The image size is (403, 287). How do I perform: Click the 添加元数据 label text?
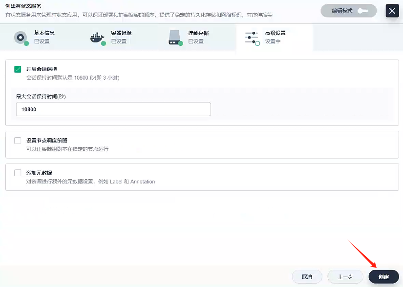click(39, 173)
